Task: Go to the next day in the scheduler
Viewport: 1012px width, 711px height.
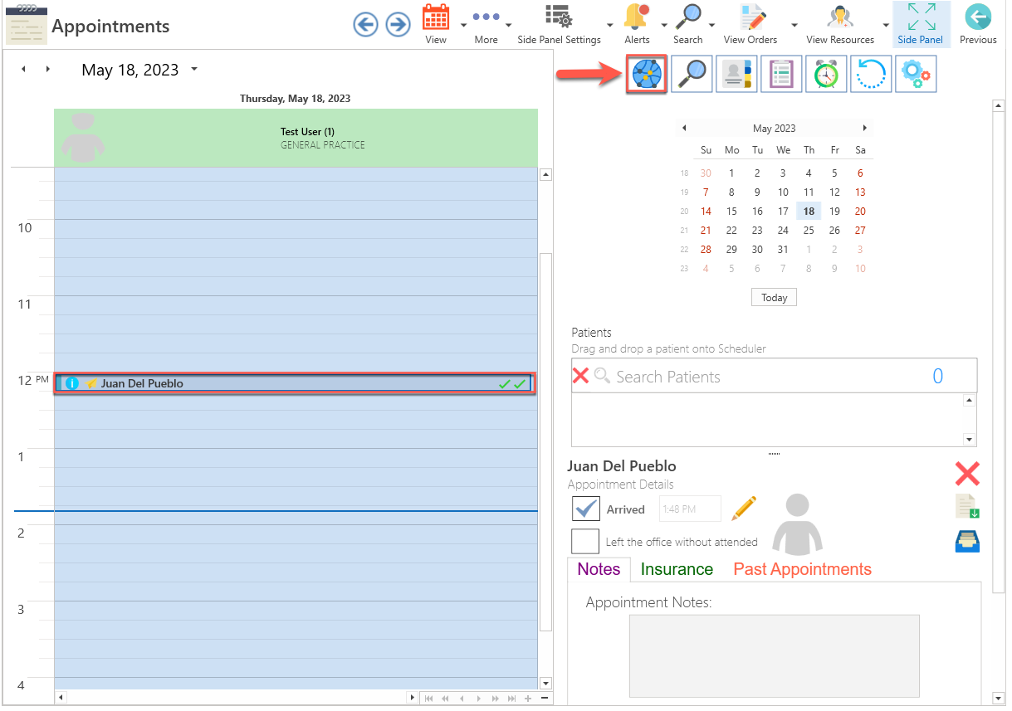Action: point(48,70)
